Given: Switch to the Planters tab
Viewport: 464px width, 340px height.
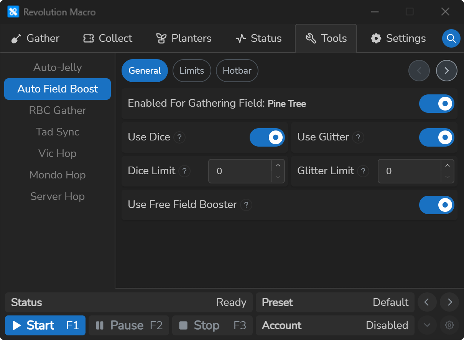Looking at the screenshot, I should (x=184, y=38).
